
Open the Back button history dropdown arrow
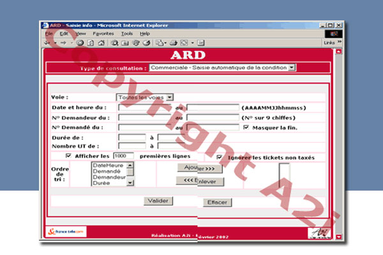(x=55, y=43)
